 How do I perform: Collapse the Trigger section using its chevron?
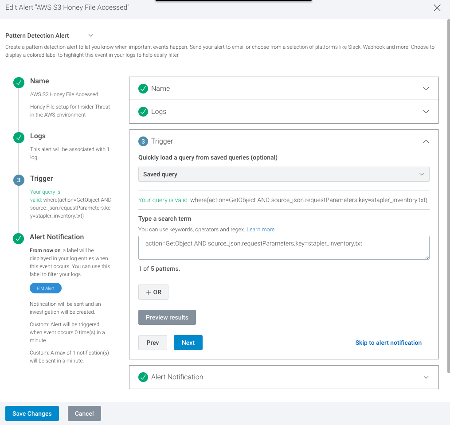click(426, 141)
